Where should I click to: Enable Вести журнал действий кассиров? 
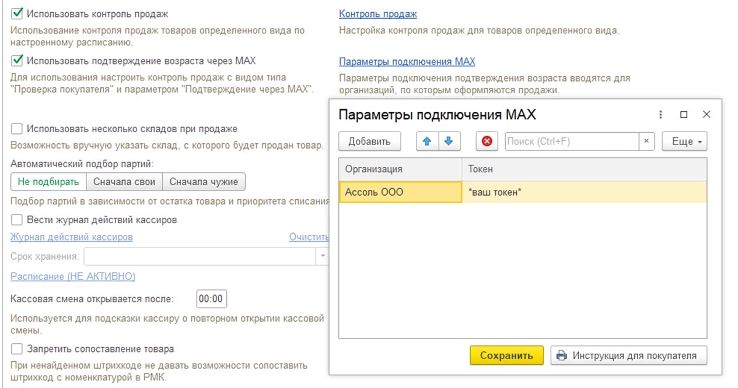[16, 220]
